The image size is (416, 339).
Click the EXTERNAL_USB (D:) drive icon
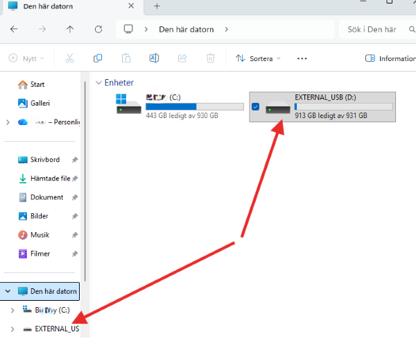pyautogui.click(x=278, y=107)
